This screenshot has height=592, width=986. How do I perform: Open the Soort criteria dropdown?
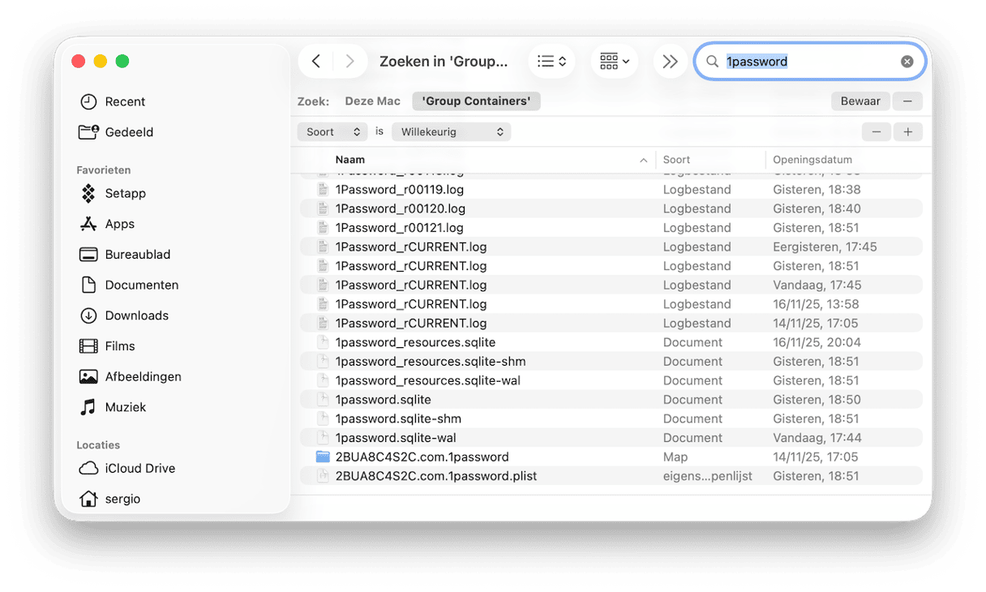(x=332, y=131)
